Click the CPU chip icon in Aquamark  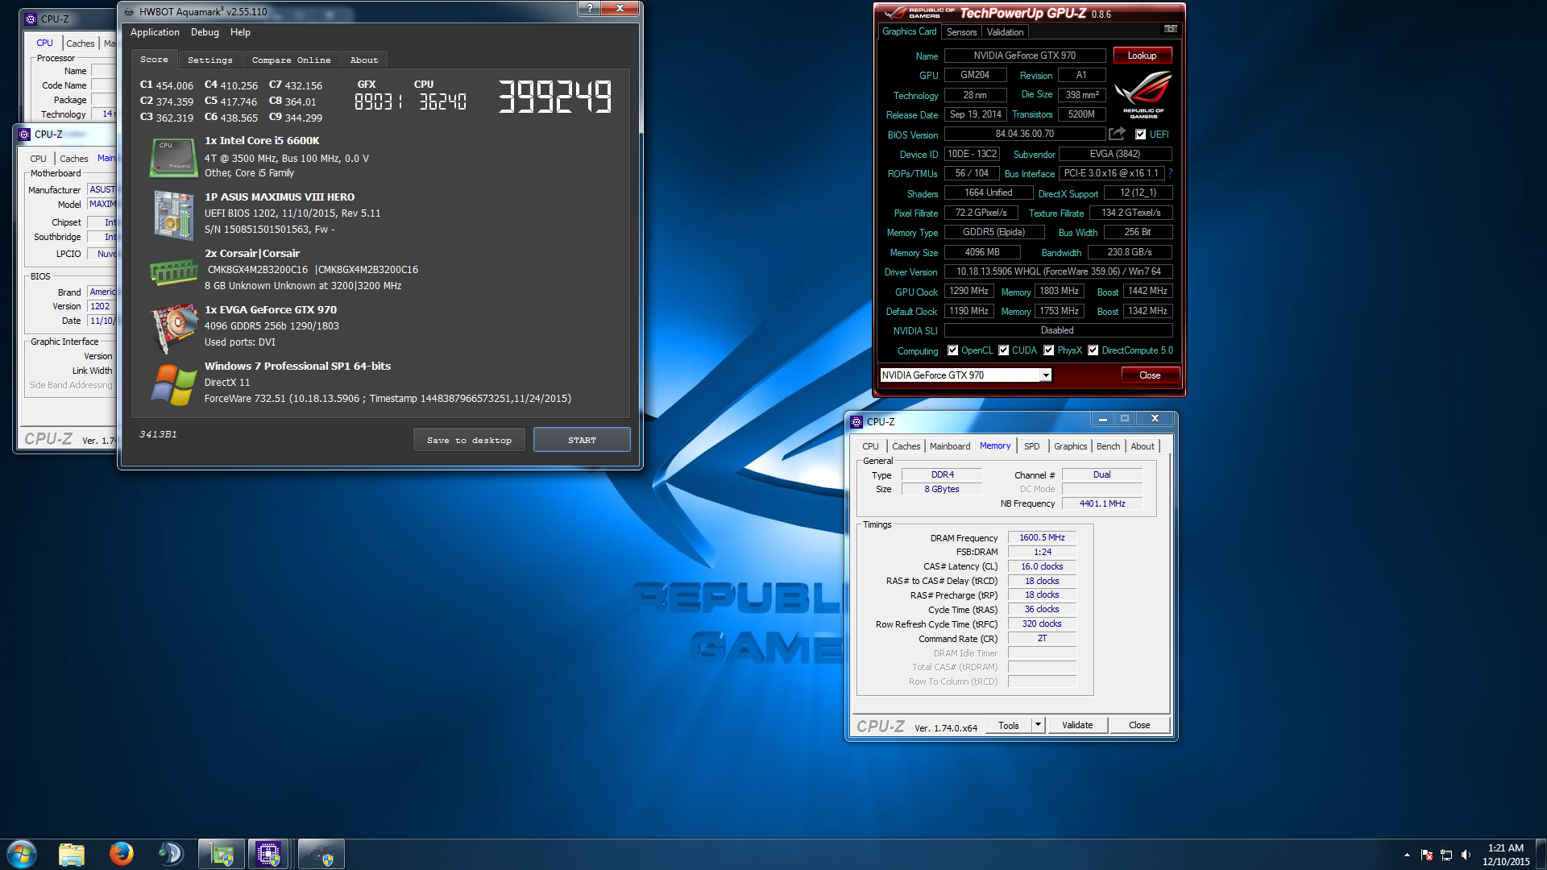click(x=173, y=157)
